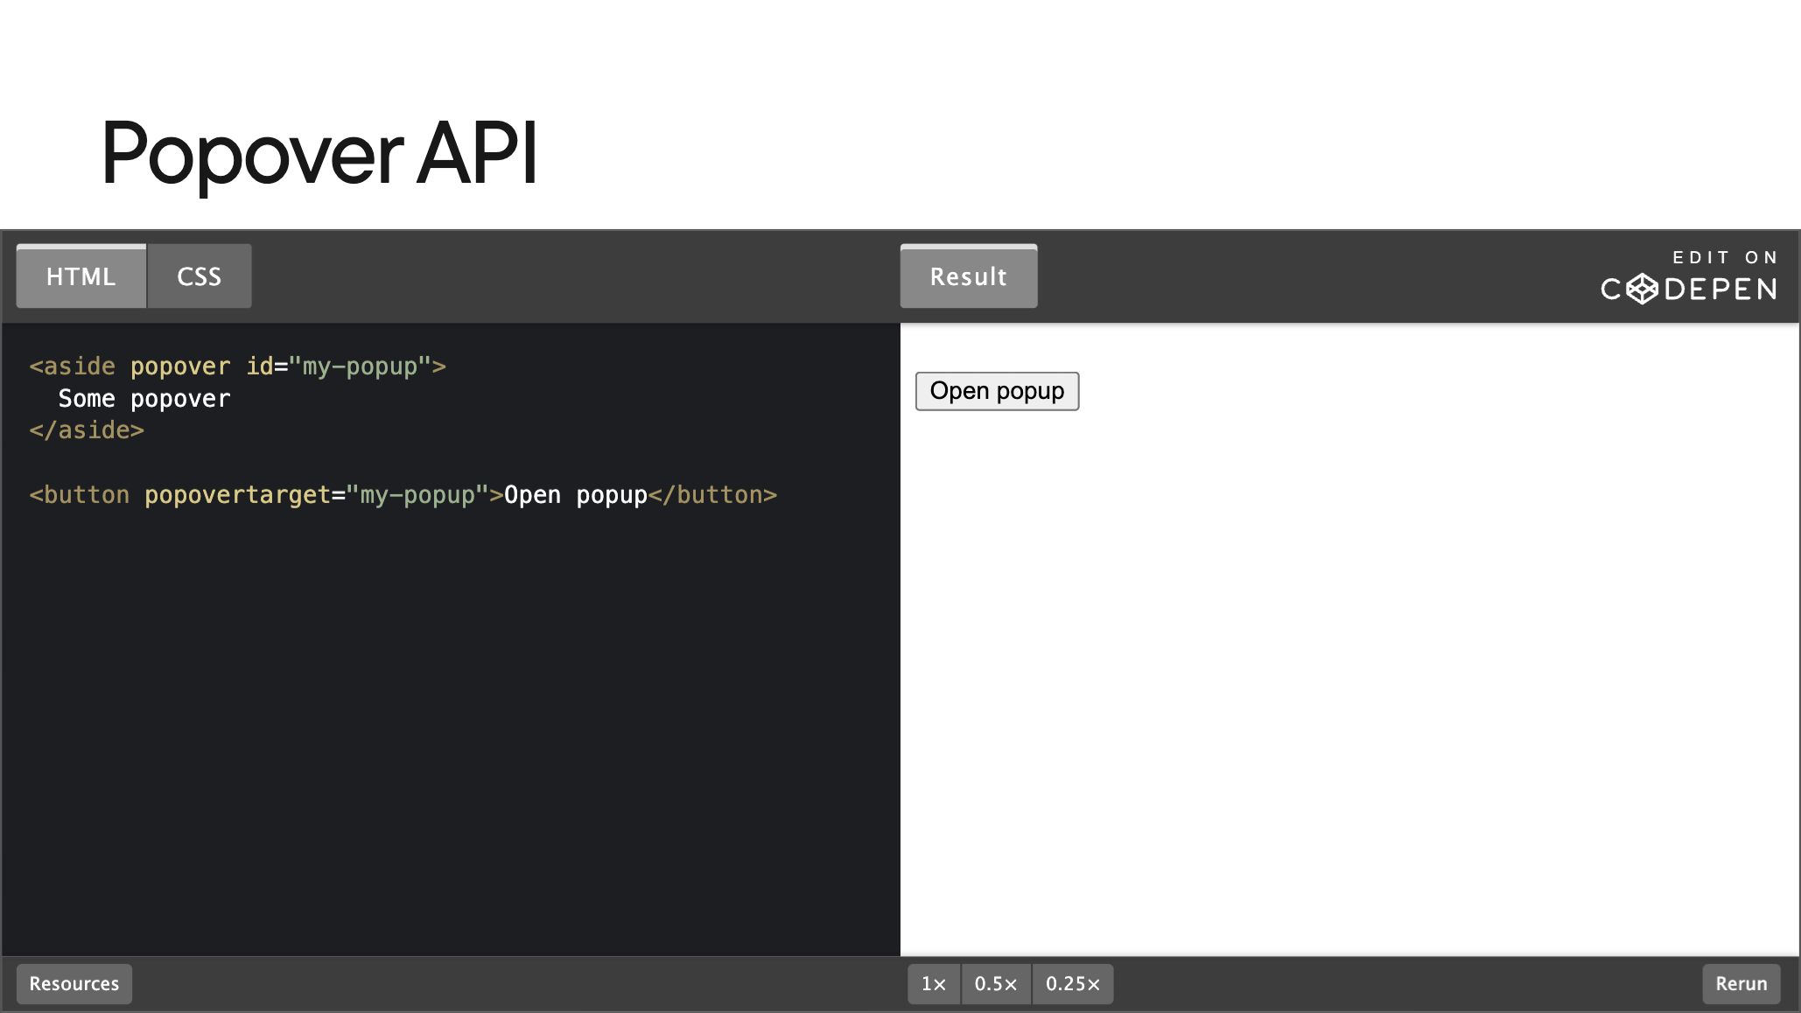The height and width of the screenshot is (1013, 1801).
Task: Click the aside popover id code line
Action: [x=238, y=367]
